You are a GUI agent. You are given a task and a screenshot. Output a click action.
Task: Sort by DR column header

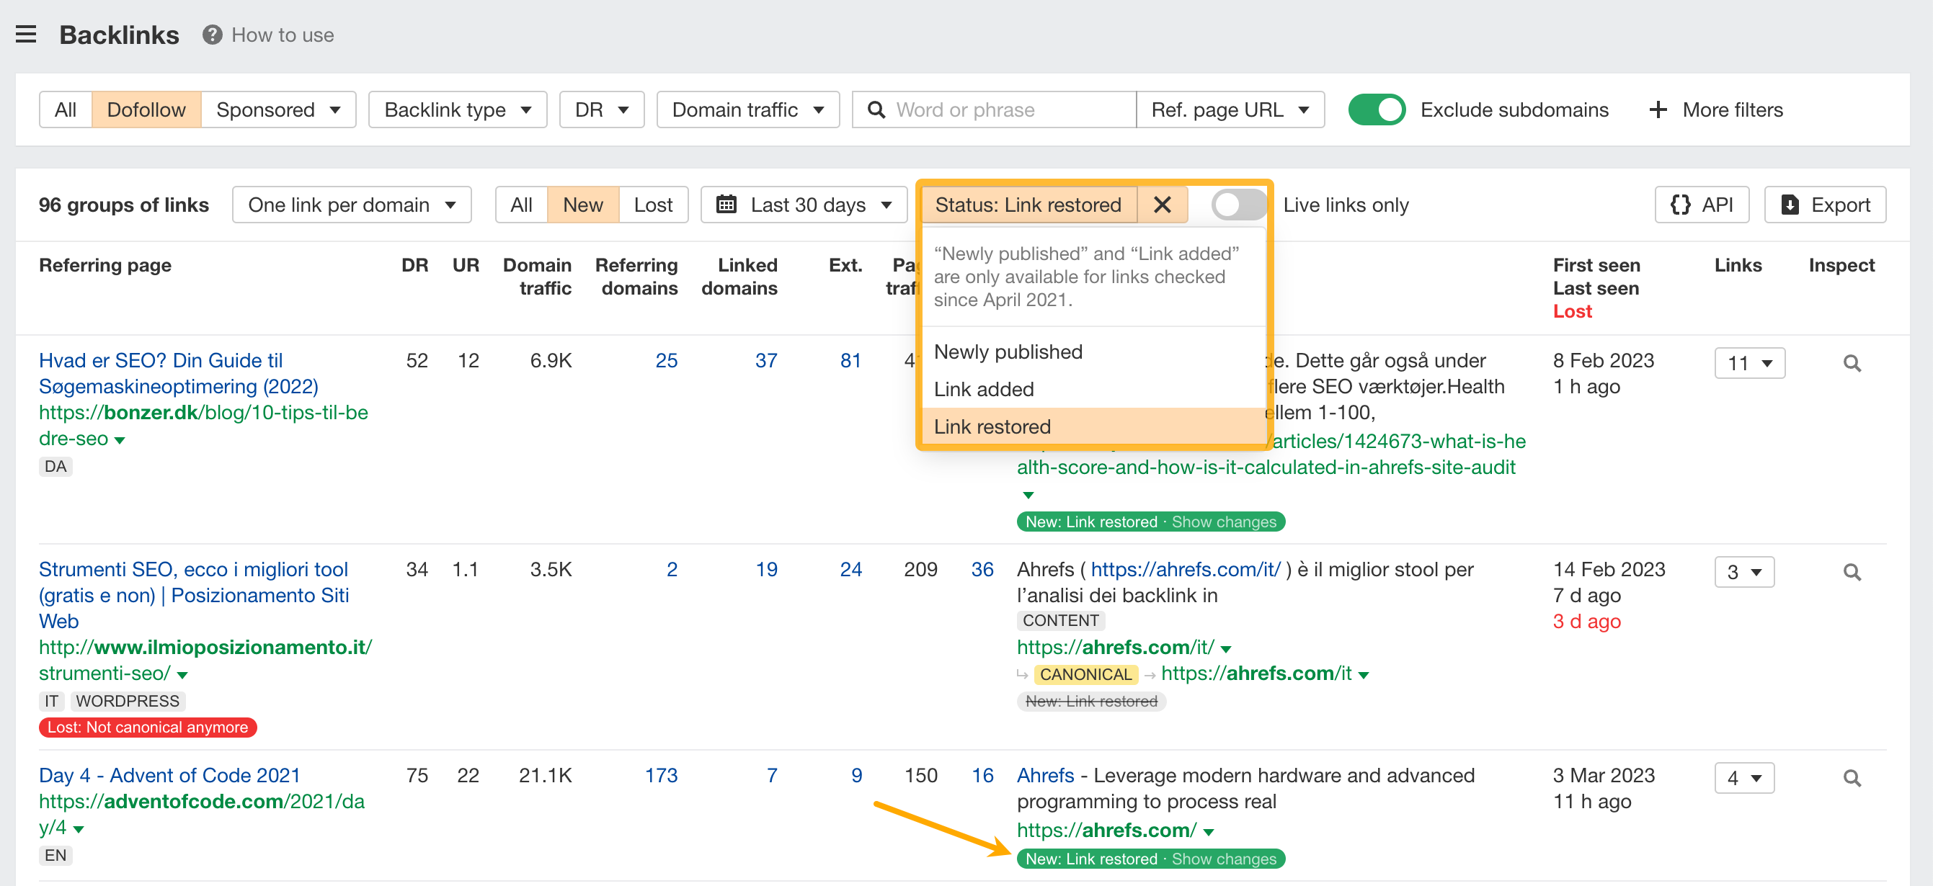[x=415, y=265]
